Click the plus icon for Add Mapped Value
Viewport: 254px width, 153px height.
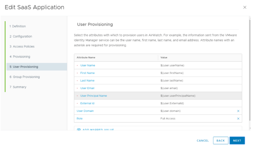click(79, 130)
